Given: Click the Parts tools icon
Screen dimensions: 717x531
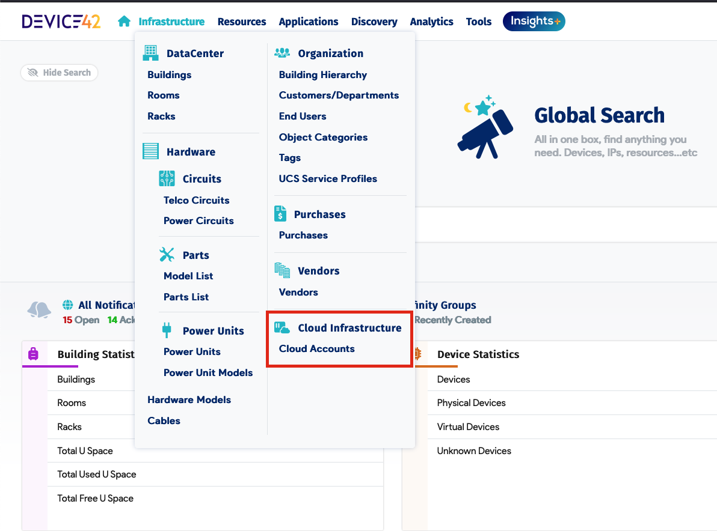Looking at the screenshot, I should tap(167, 255).
